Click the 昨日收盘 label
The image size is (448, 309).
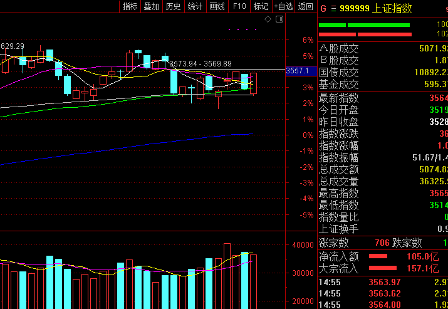[x=338, y=122]
